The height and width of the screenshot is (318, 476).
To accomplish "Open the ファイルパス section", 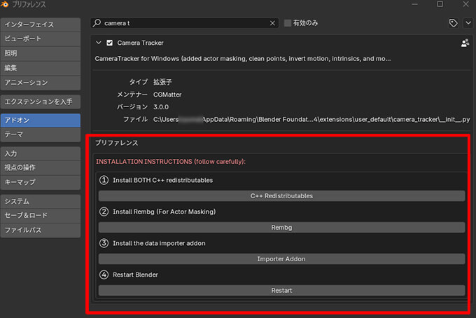I will tap(41, 230).
